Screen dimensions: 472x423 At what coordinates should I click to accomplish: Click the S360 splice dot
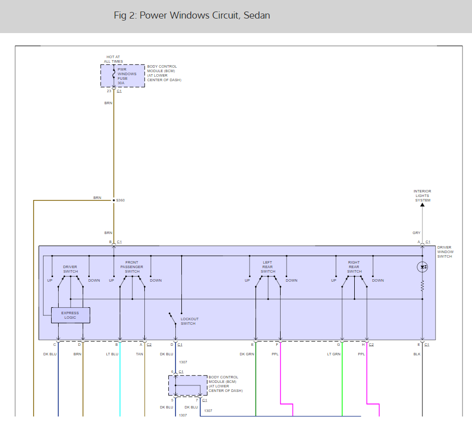point(114,200)
